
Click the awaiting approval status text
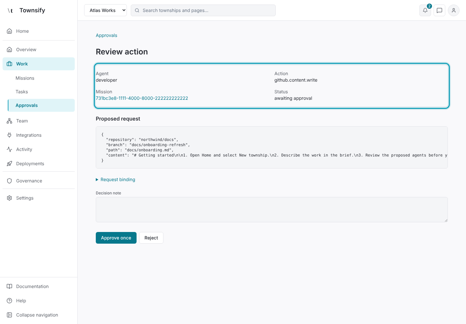[x=293, y=98]
